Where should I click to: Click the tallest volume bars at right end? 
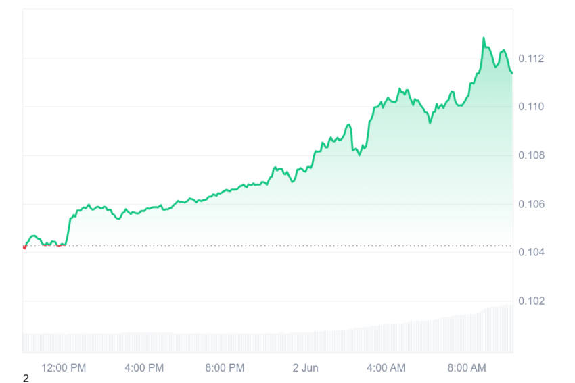click(x=509, y=328)
